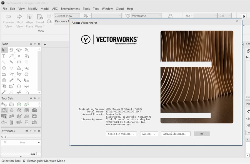The image size is (250, 164).
Task: Open the Entertainment menu
Action: [x=70, y=9]
